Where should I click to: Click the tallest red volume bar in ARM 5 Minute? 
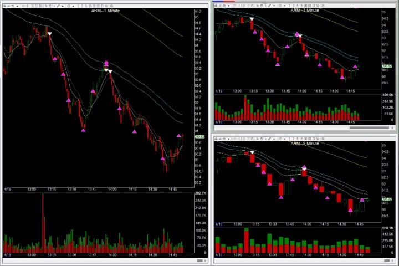coord(246,242)
